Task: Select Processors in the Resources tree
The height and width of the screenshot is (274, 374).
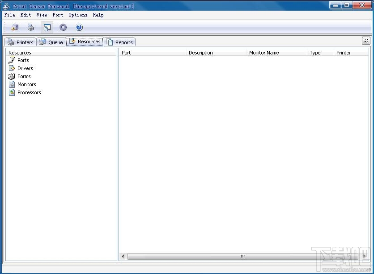Action: [29, 93]
